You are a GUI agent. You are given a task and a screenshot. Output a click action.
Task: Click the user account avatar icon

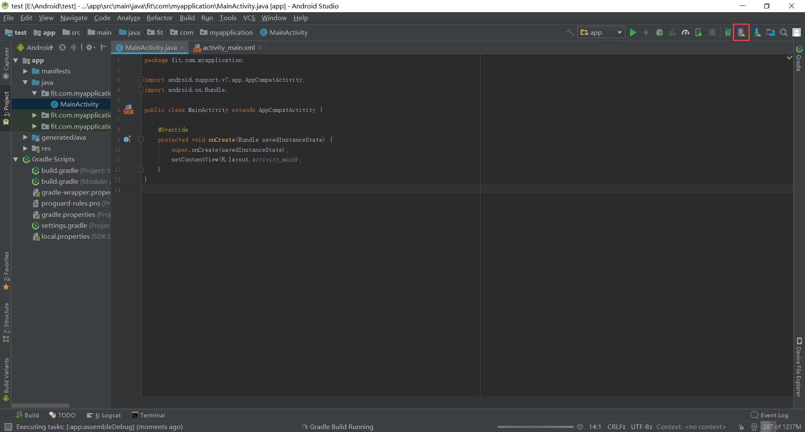pos(797,32)
